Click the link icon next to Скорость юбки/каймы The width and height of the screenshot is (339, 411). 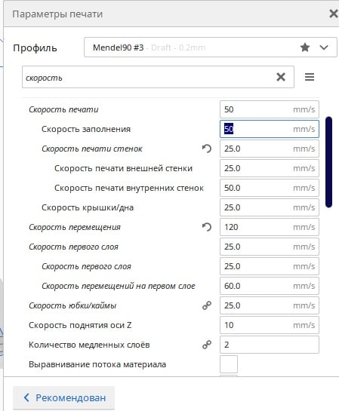tap(207, 305)
